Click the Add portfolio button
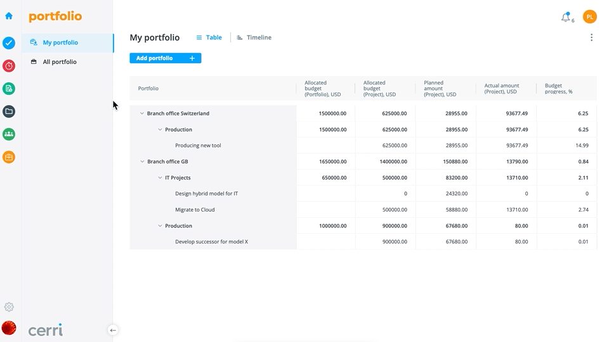Image resolution: width=609 pixels, height=342 pixels. [166, 58]
